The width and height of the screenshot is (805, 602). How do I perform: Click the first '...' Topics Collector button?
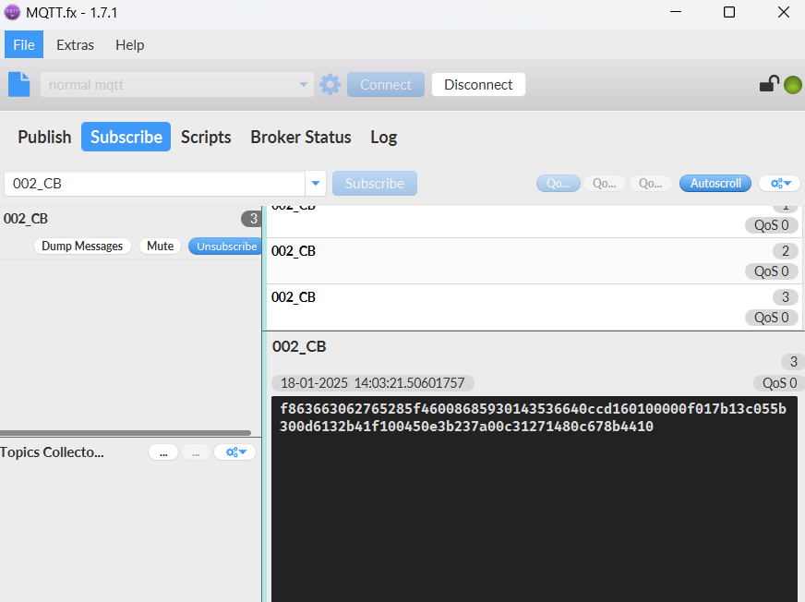pyautogui.click(x=163, y=452)
